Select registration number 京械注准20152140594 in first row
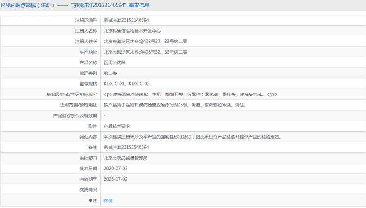366x208 pixels. [126, 20]
